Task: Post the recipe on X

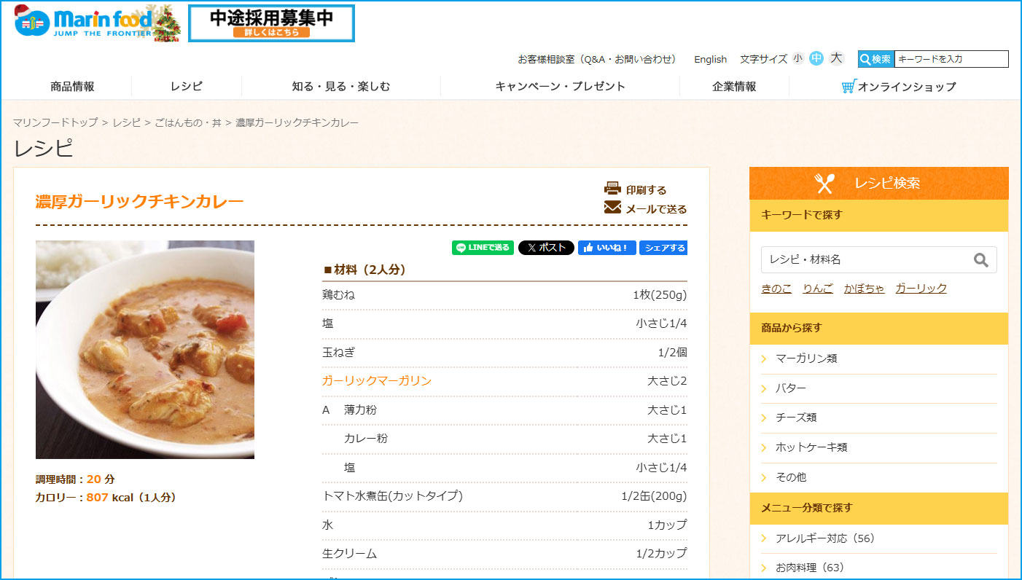Action: pos(546,248)
